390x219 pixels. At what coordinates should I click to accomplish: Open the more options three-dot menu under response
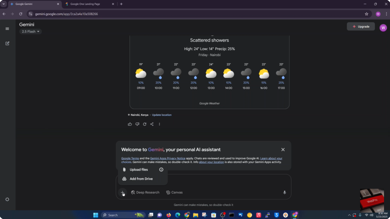[160, 124]
